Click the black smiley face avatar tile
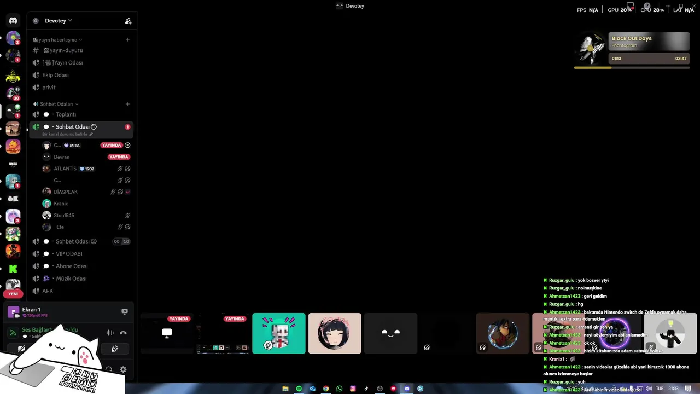The image size is (700, 394). coord(390,333)
